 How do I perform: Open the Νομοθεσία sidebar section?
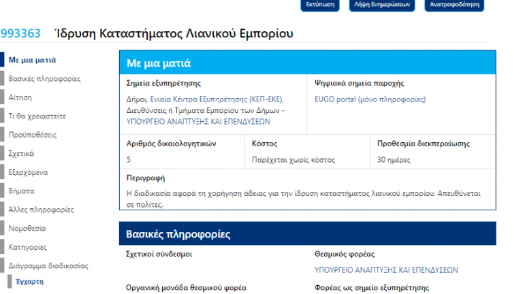point(27,229)
